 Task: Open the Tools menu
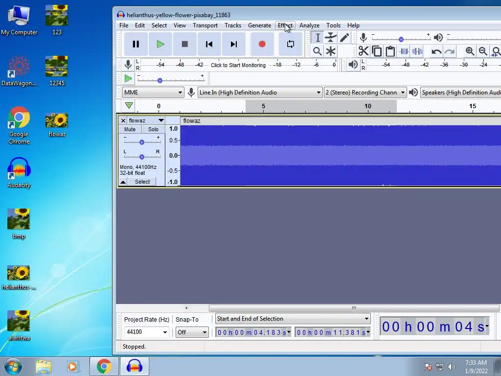(333, 25)
